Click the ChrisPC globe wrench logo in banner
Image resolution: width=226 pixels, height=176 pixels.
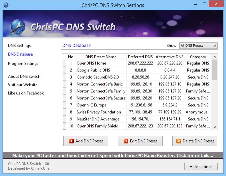tap(18, 27)
